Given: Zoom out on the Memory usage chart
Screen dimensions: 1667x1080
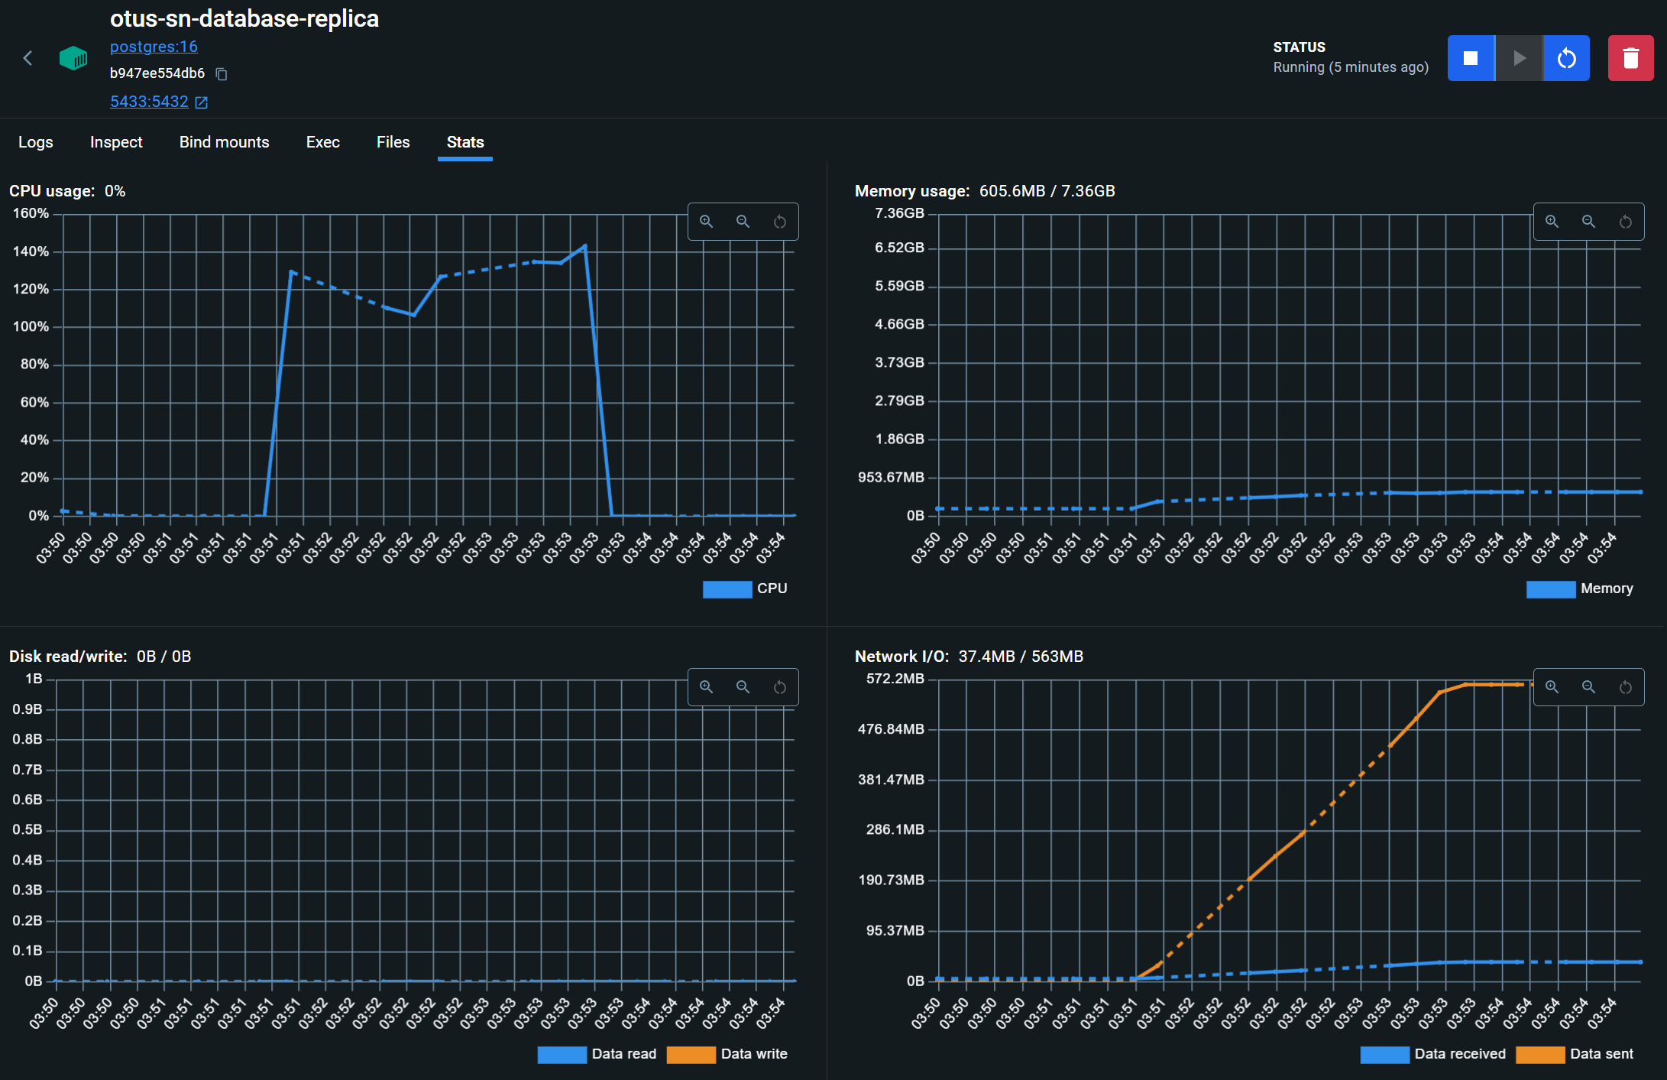Looking at the screenshot, I should 1588,222.
